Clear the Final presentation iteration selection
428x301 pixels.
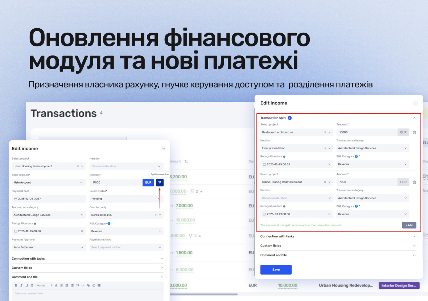[325, 148]
